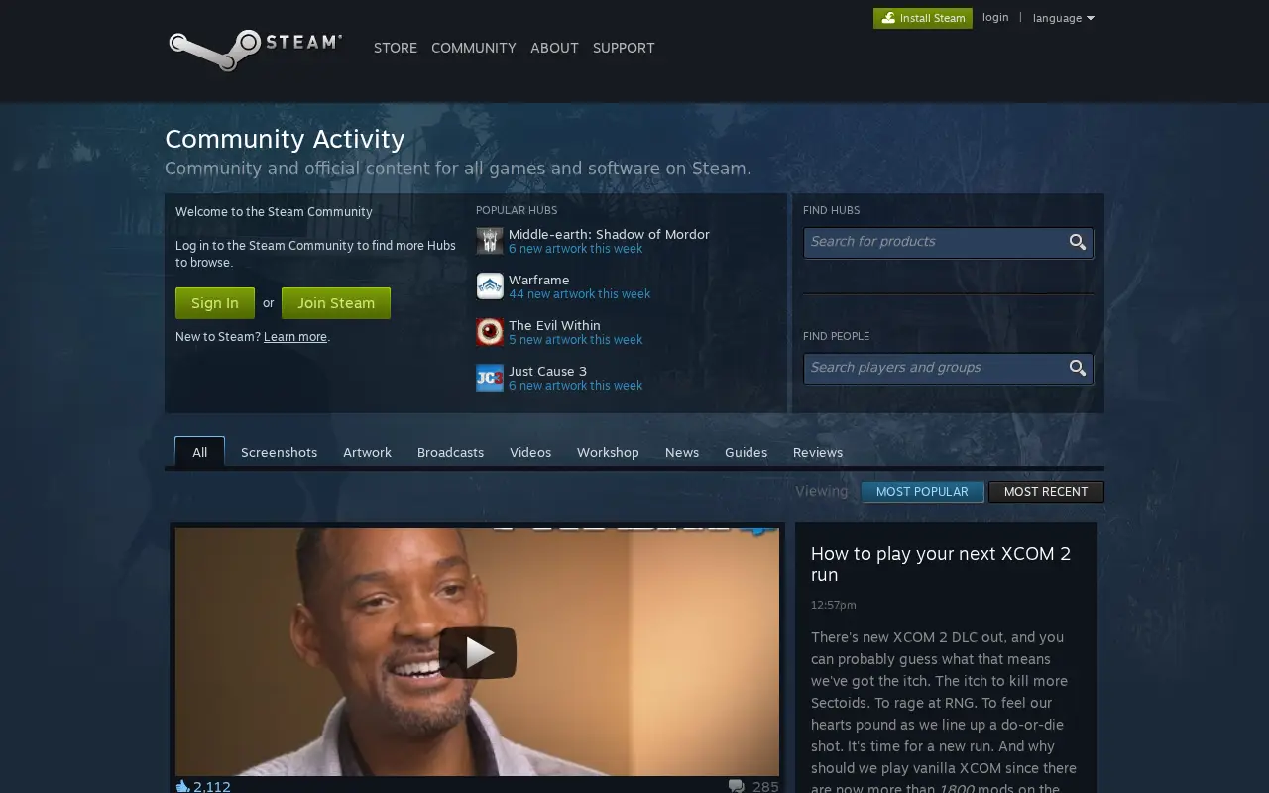This screenshot has width=1269, height=793.
Task: Sort by MOST POPULAR
Action: [922, 492]
